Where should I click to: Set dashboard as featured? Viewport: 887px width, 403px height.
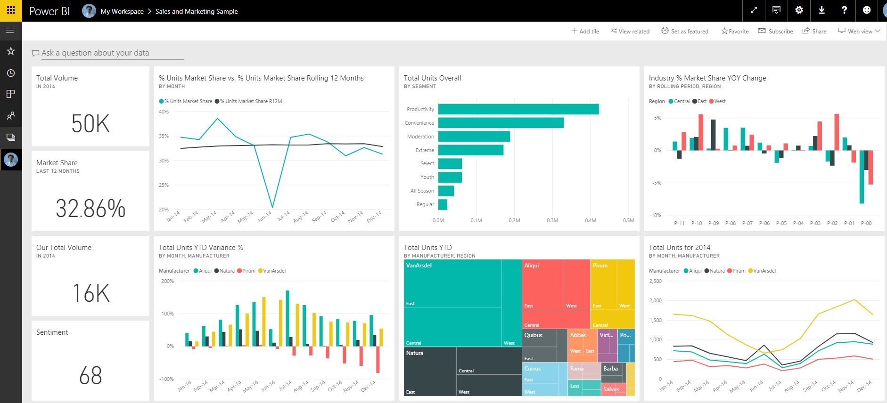pos(685,31)
